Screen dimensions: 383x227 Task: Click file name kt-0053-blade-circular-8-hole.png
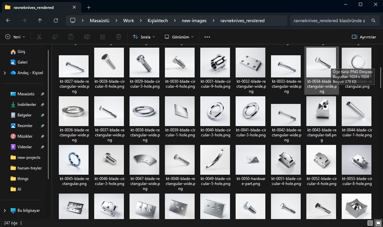pos(357,181)
